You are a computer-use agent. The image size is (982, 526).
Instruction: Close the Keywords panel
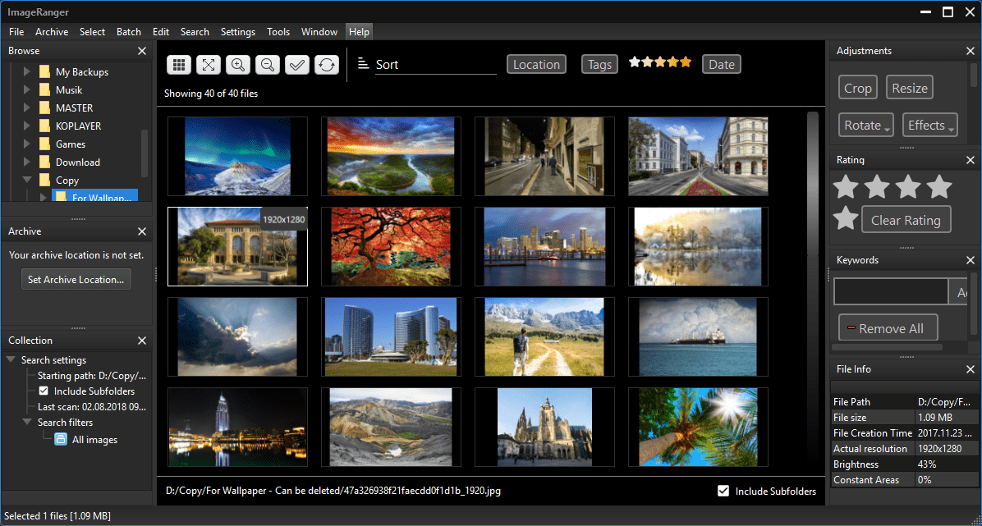coord(971,260)
